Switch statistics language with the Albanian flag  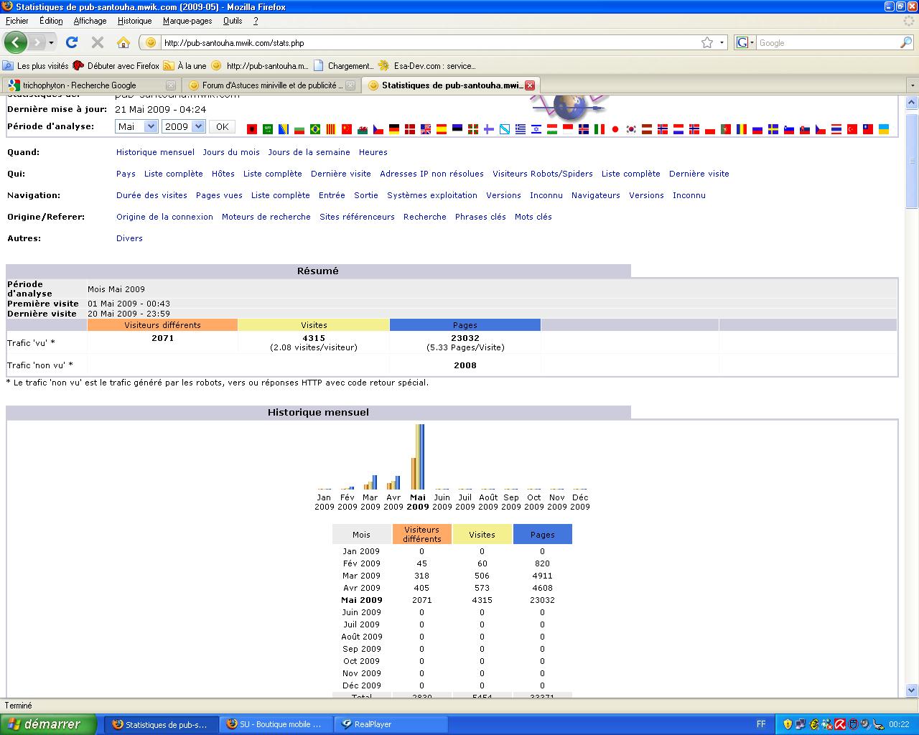[x=252, y=129]
